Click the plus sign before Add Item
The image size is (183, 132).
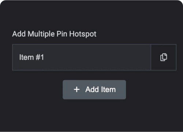[77, 90]
